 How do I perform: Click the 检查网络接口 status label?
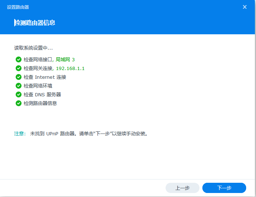click(39, 59)
